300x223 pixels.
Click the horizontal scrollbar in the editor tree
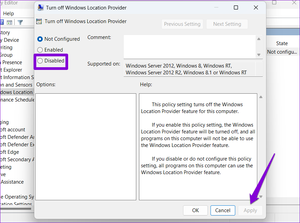[16, 209]
